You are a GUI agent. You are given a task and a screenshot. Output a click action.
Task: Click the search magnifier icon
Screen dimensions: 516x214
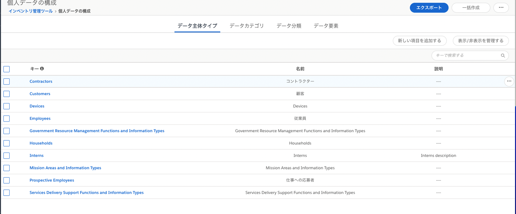coord(503,56)
